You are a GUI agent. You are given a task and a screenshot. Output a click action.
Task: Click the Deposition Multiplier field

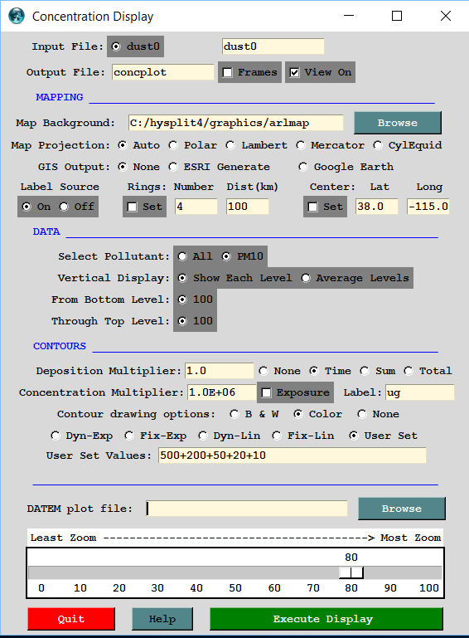click(219, 371)
